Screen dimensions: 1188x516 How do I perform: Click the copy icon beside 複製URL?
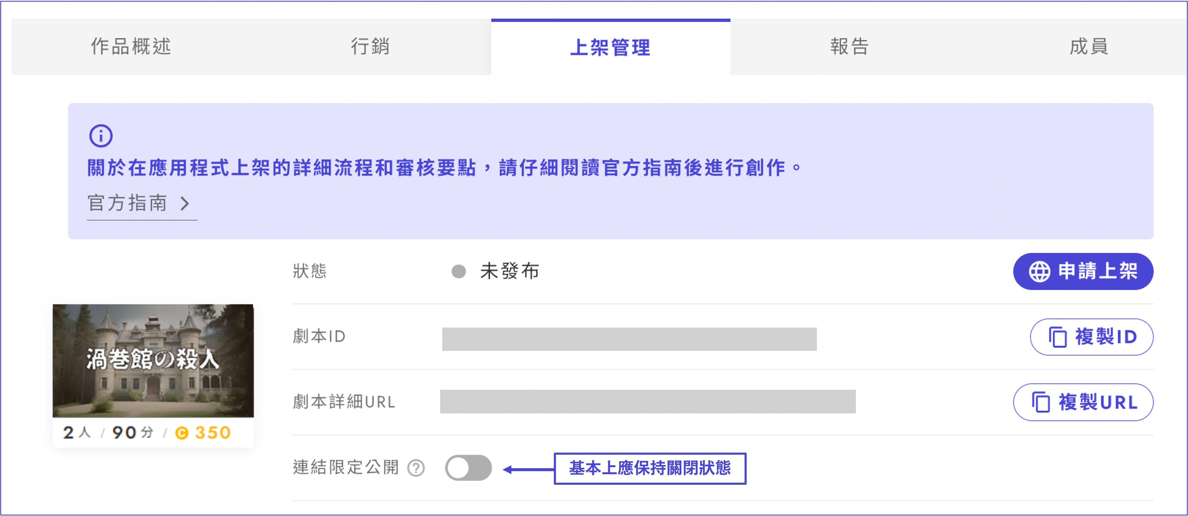(x=1040, y=402)
